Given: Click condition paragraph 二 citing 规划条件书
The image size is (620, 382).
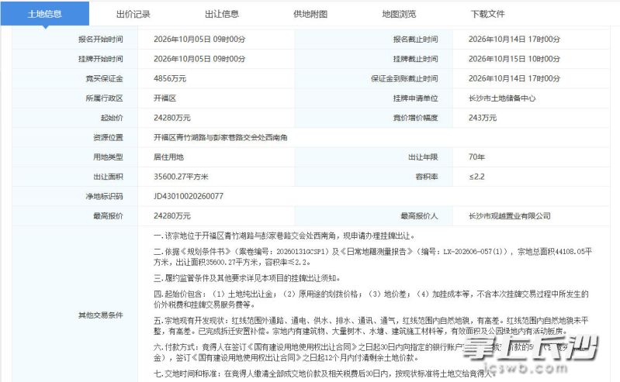Looking at the screenshot, I should coord(372,256).
